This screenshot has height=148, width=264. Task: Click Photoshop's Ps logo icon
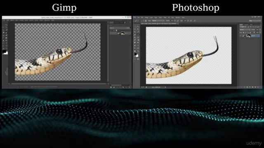[135, 17]
